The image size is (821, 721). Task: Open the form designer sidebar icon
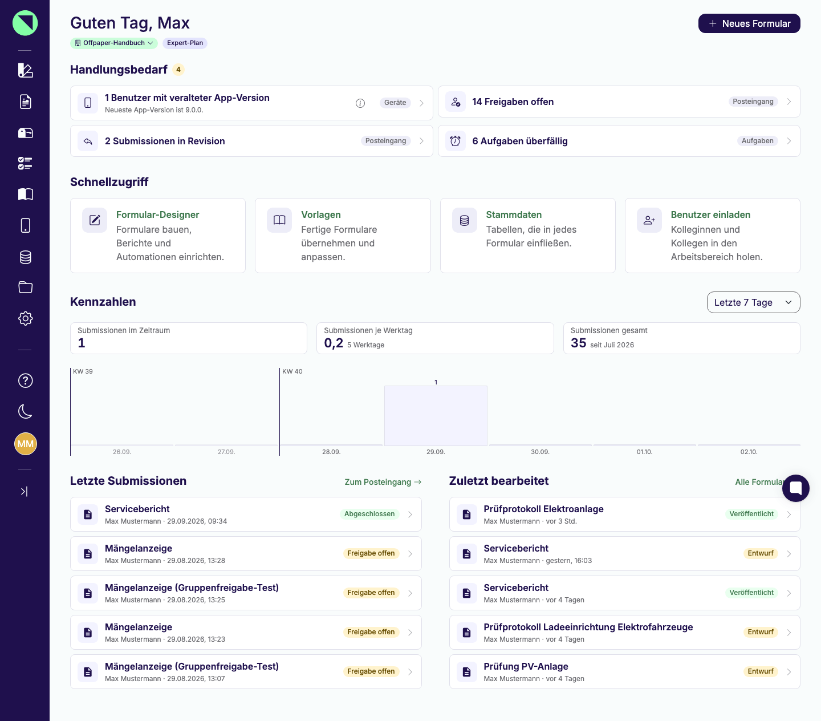pos(25,70)
